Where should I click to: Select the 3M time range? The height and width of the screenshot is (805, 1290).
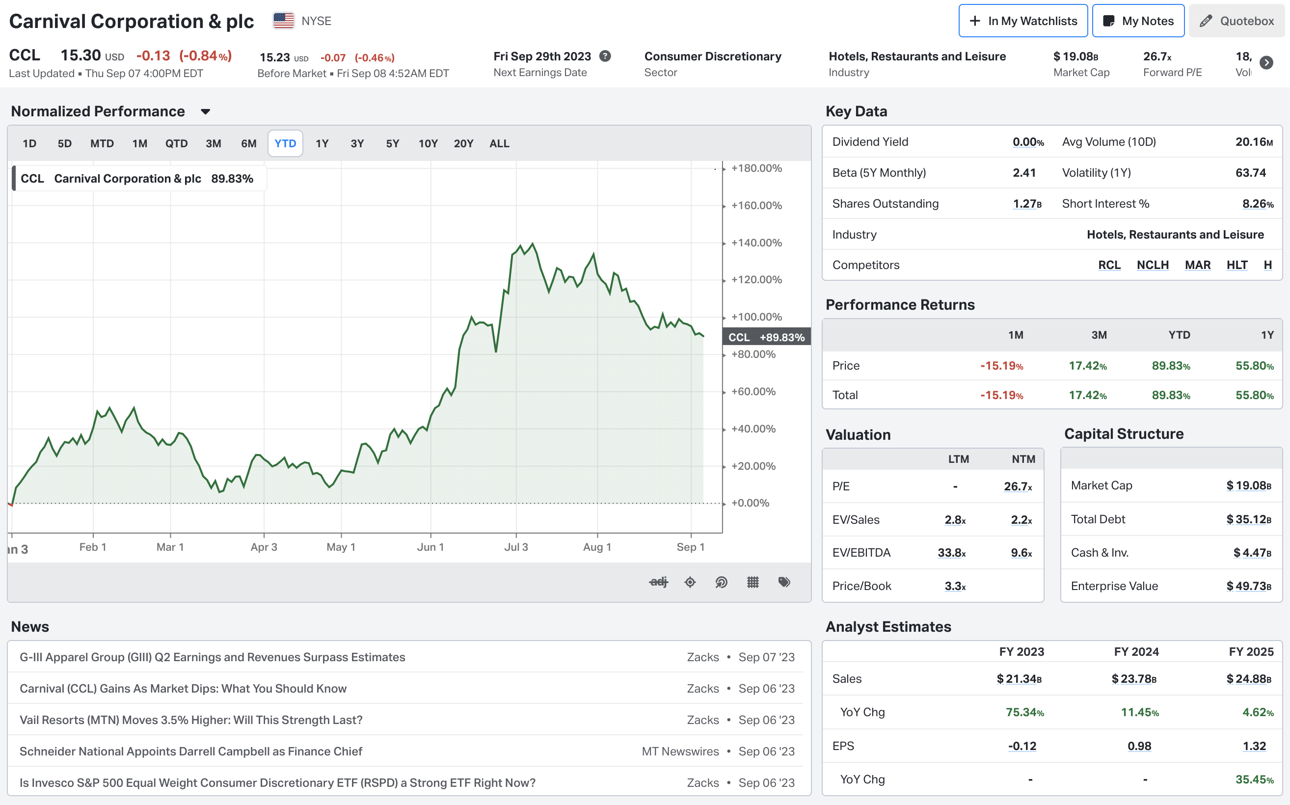coord(214,143)
